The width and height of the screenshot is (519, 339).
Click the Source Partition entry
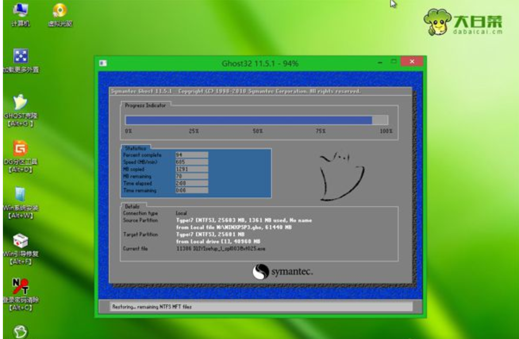pos(138,220)
